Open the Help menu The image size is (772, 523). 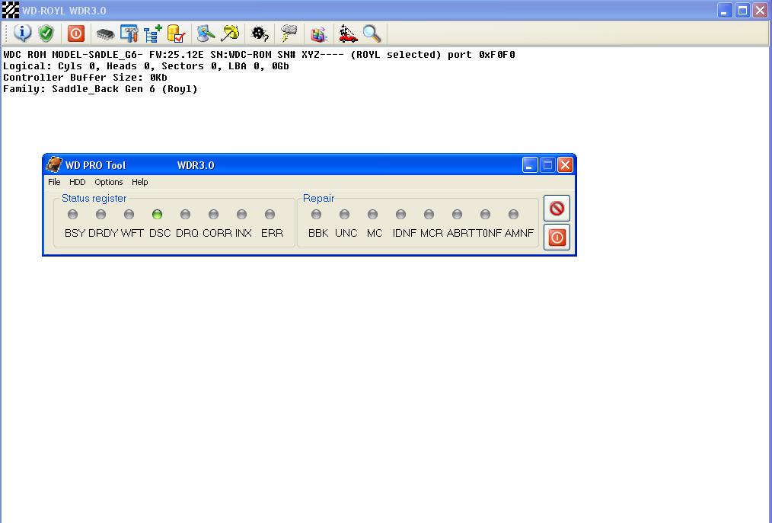(x=140, y=182)
